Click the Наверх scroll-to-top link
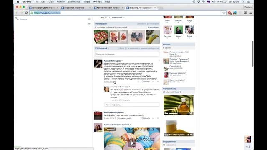 (22, 19)
